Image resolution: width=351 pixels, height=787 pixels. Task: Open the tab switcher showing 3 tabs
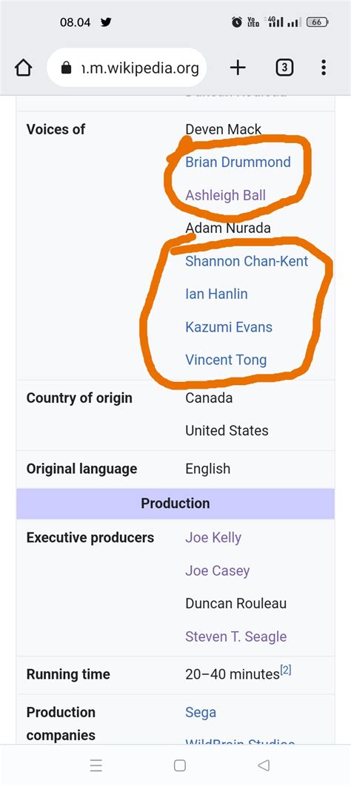284,67
